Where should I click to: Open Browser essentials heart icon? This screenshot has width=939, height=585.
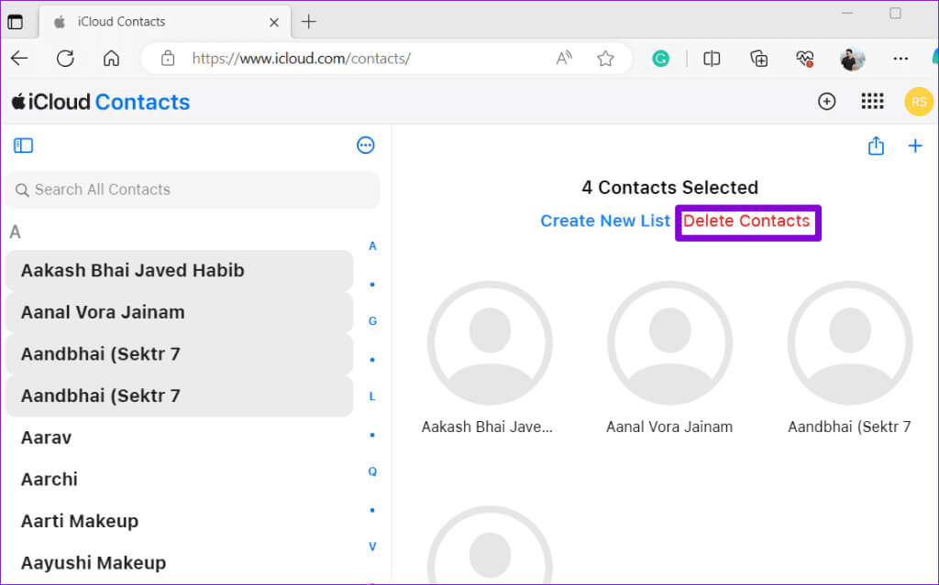pos(805,58)
